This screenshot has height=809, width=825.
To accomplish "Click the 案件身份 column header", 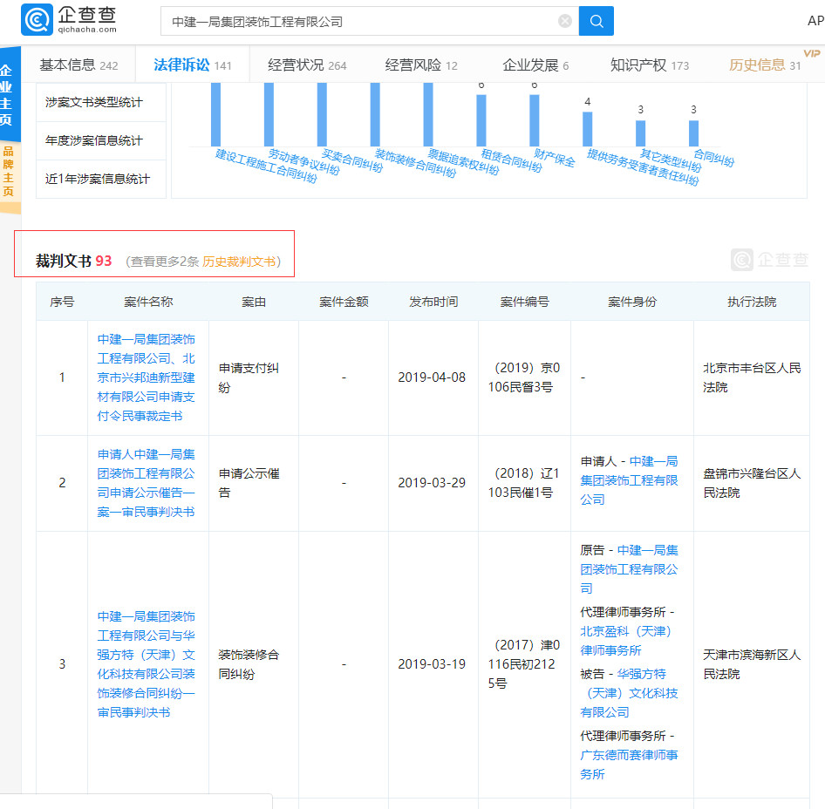I will [x=632, y=302].
